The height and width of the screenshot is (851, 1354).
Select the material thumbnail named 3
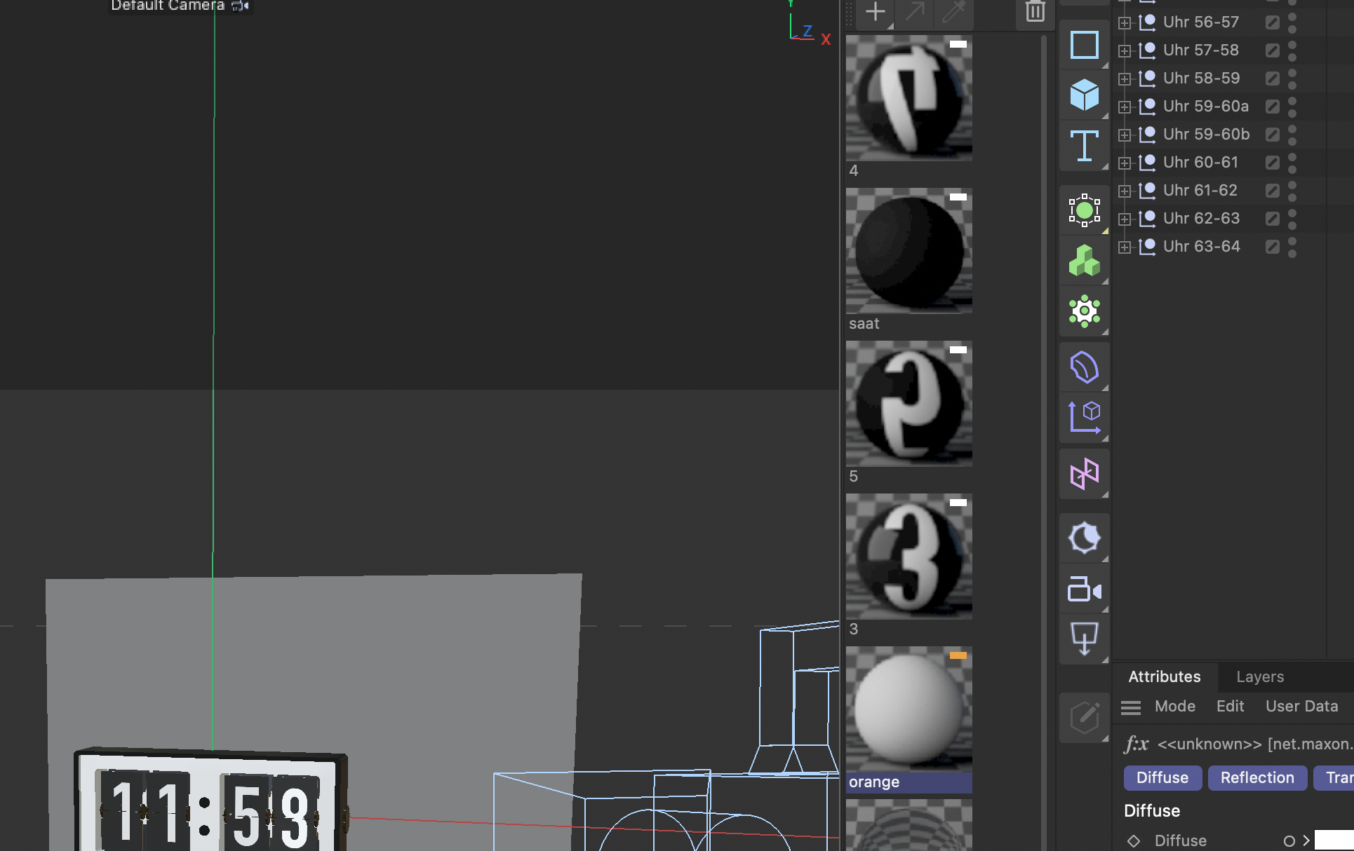(909, 557)
